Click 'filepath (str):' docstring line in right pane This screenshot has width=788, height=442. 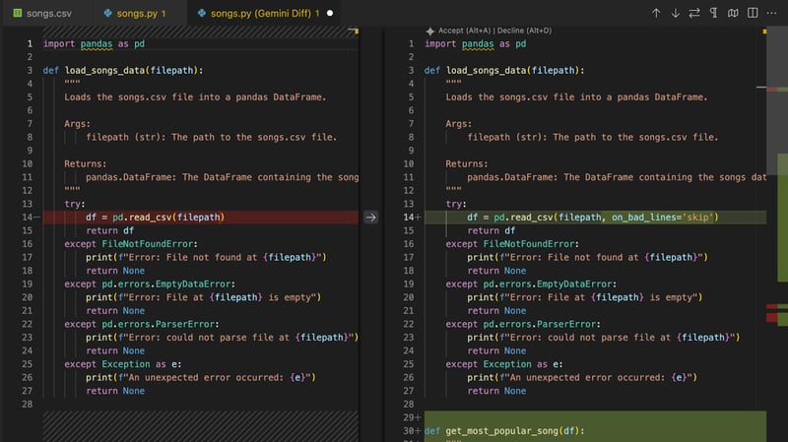click(x=593, y=137)
